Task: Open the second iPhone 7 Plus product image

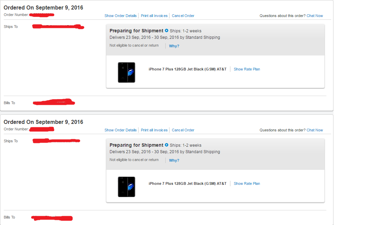Action: click(x=127, y=187)
